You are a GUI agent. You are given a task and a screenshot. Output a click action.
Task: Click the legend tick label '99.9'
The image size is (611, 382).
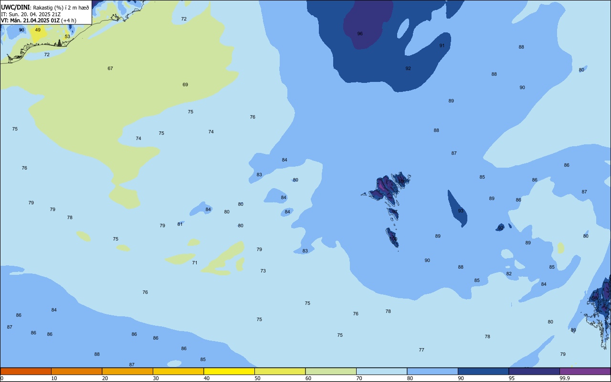click(565, 378)
